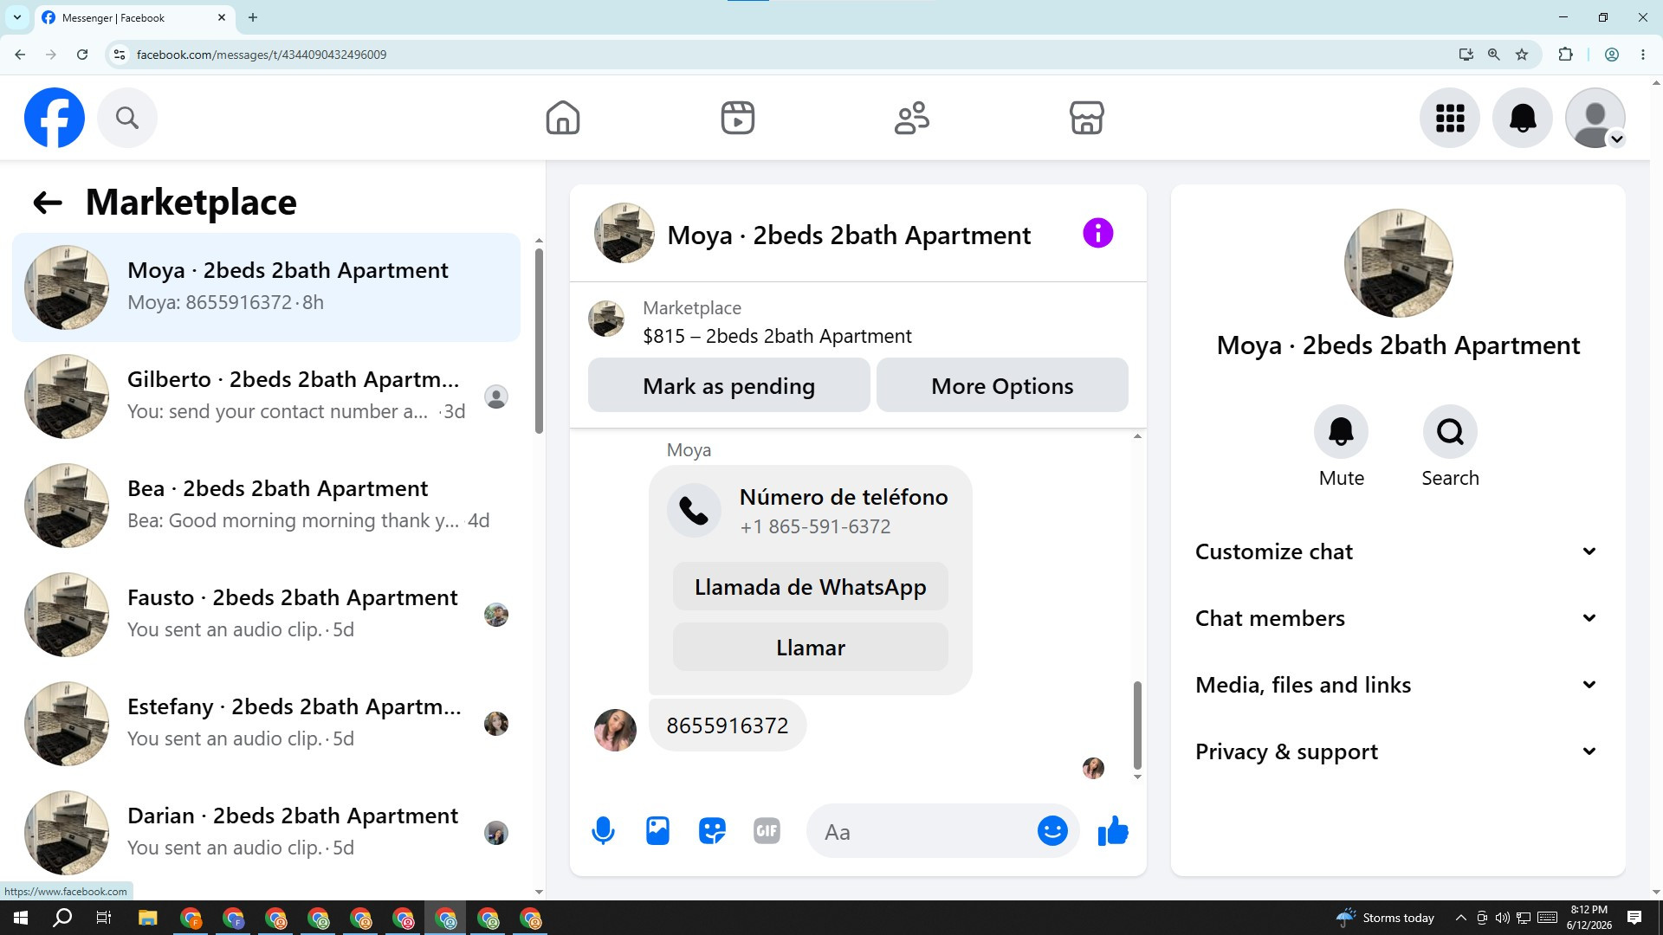Open browser zoom magnifier icon
The image size is (1663, 935).
(x=1493, y=55)
